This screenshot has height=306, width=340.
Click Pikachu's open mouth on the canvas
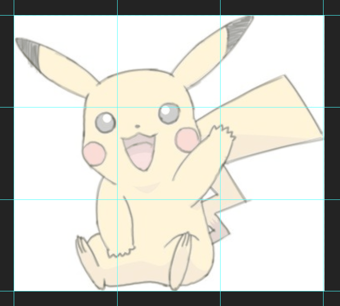pos(140,151)
